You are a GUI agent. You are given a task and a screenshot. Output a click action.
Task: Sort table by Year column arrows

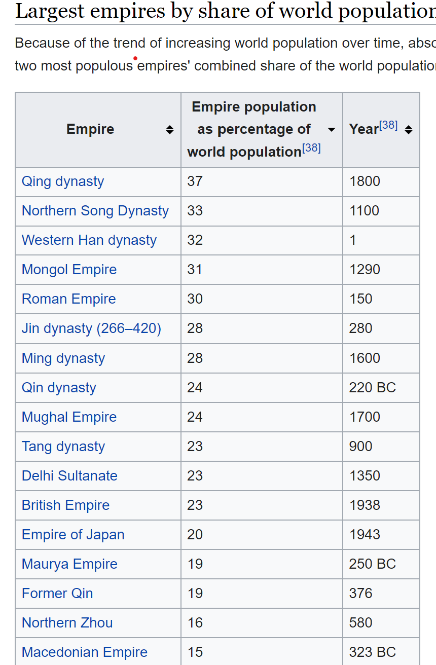point(409,130)
